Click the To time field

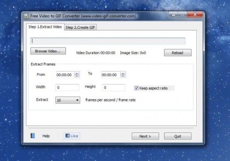(114, 75)
